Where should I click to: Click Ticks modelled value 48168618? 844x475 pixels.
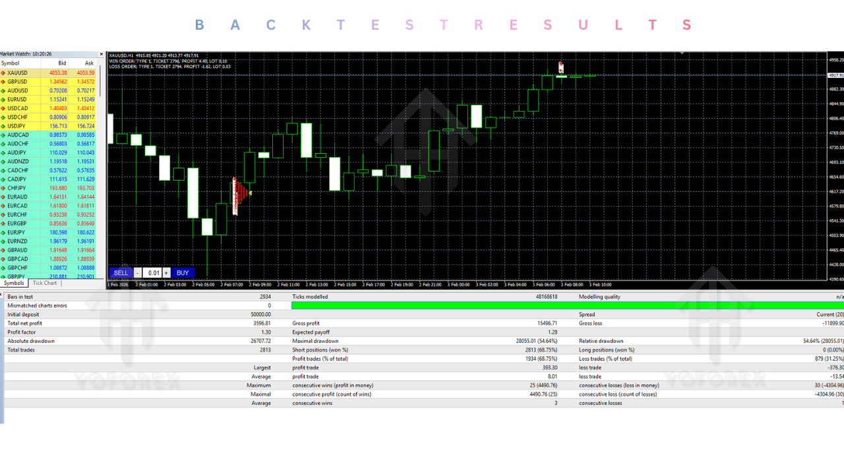[x=546, y=297]
